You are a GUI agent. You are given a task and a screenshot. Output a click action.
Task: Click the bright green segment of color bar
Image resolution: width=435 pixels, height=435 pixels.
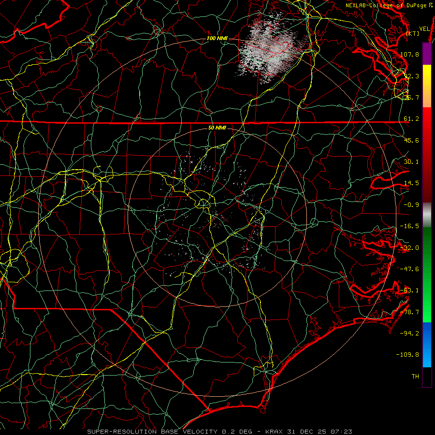427,300
